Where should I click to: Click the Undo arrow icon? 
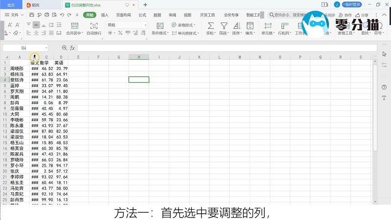[62, 15]
